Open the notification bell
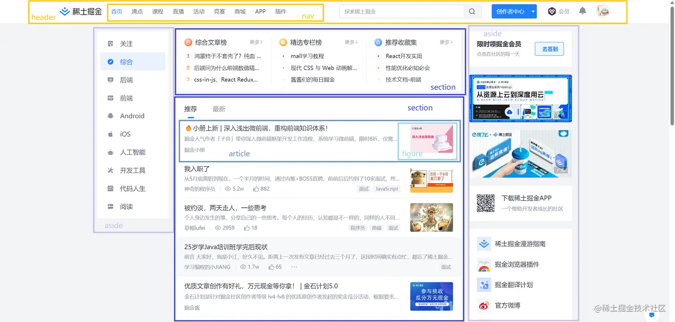The image size is (675, 322). click(x=583, y=11)
